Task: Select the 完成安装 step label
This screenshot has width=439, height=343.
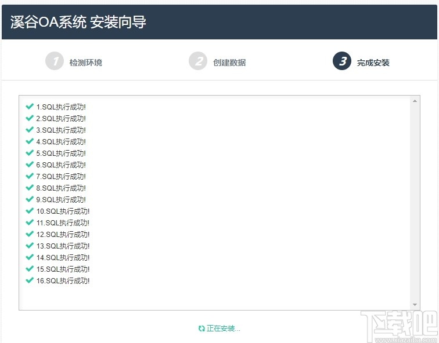Action: [x=373, y=63]
